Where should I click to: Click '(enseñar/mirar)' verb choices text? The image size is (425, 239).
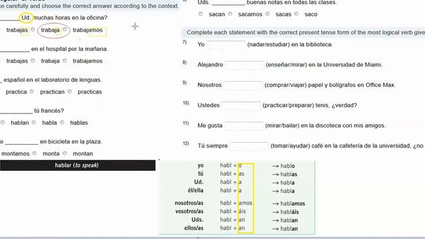(287, 64)
